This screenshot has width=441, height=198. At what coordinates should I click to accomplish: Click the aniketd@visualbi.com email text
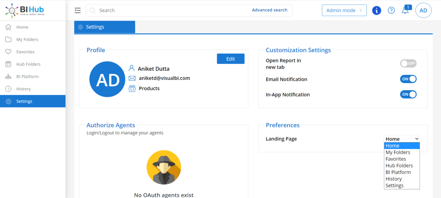click(164, 78)
